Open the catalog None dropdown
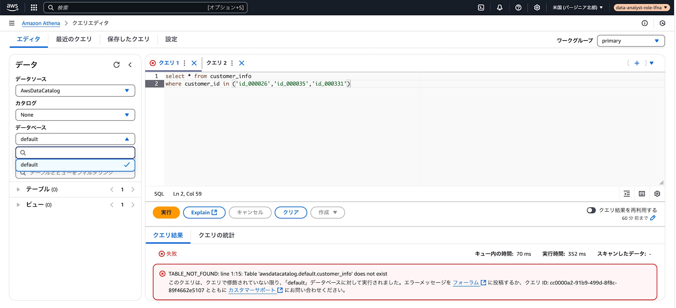This screenshot has width=676, height=308. coord(75,115)
